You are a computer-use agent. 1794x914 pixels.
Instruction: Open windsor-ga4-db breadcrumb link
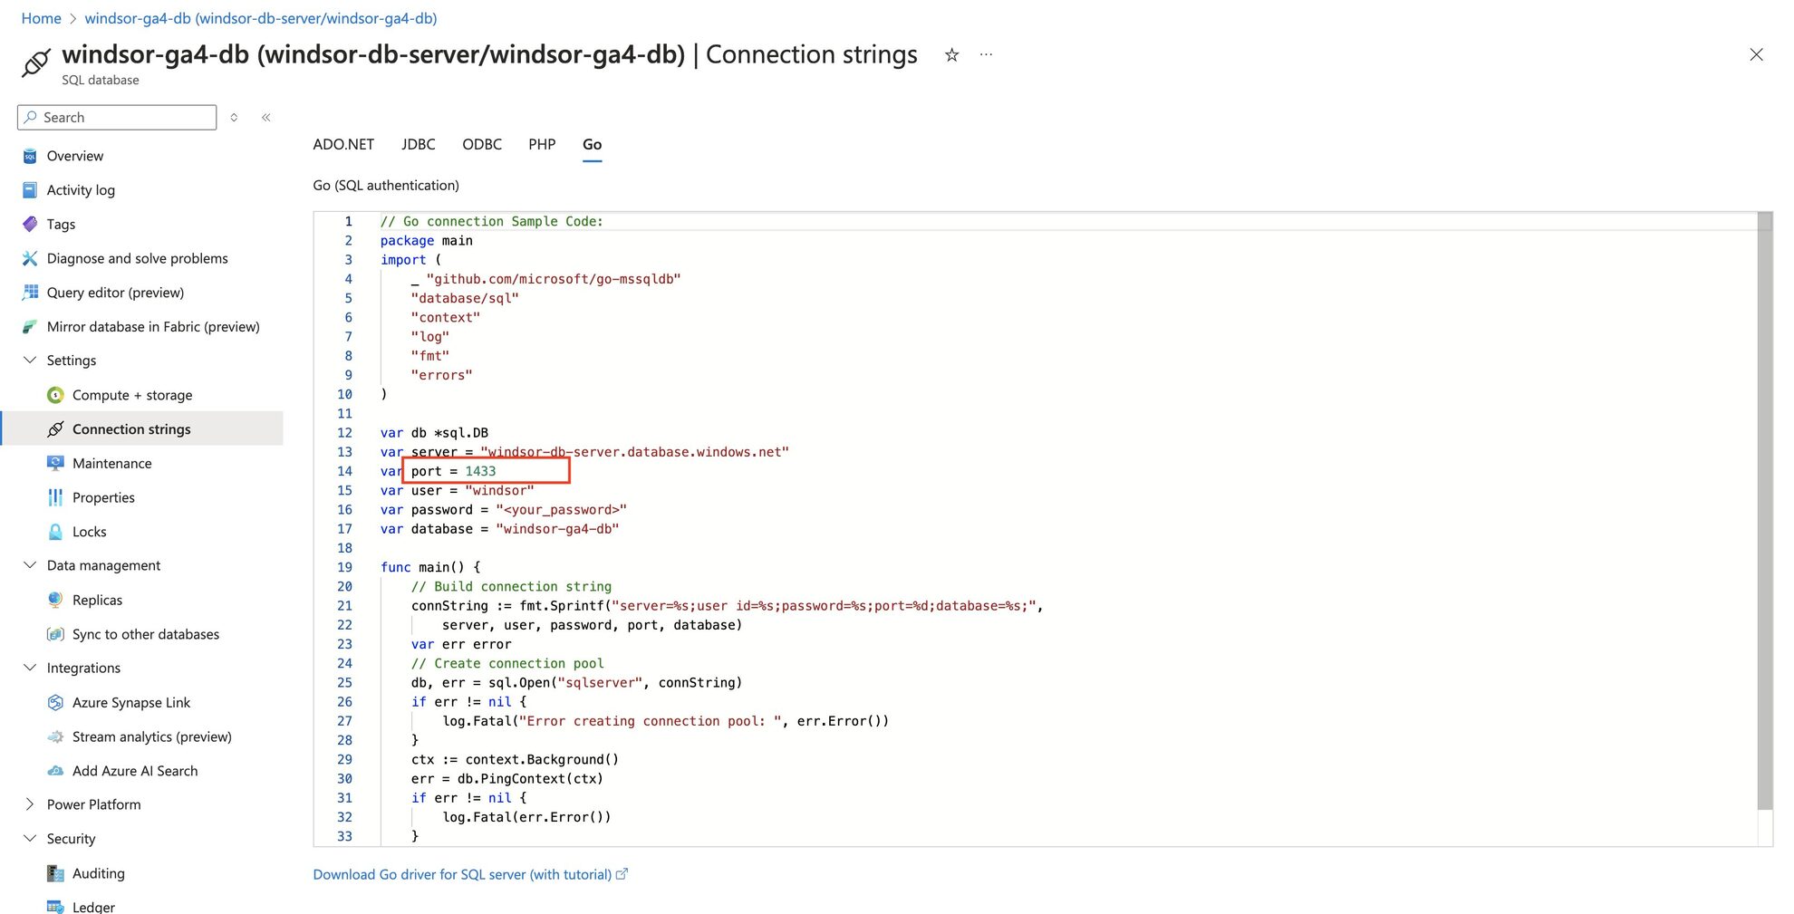click(x=261, y=18)
